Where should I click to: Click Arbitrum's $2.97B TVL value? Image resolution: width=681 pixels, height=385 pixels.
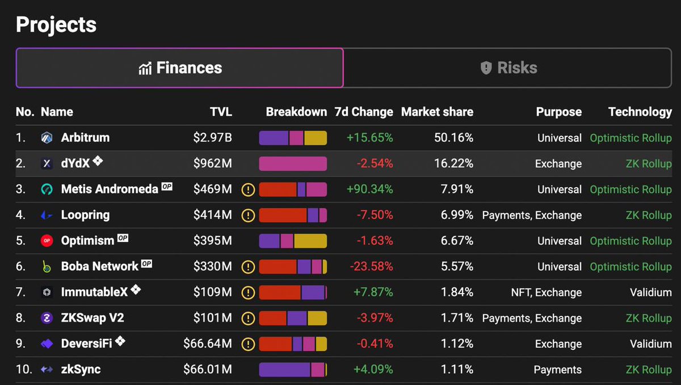click(212, 138)
